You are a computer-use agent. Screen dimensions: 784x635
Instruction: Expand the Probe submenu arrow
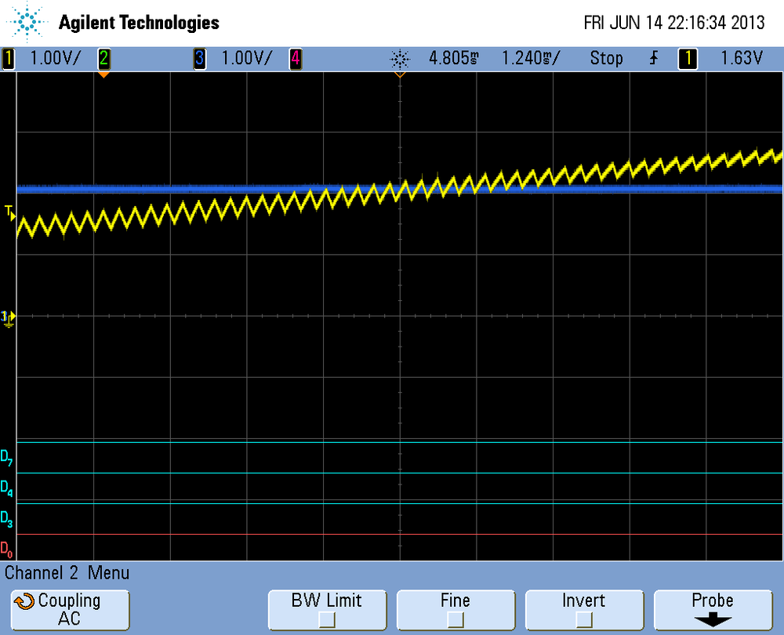[712, 620]
